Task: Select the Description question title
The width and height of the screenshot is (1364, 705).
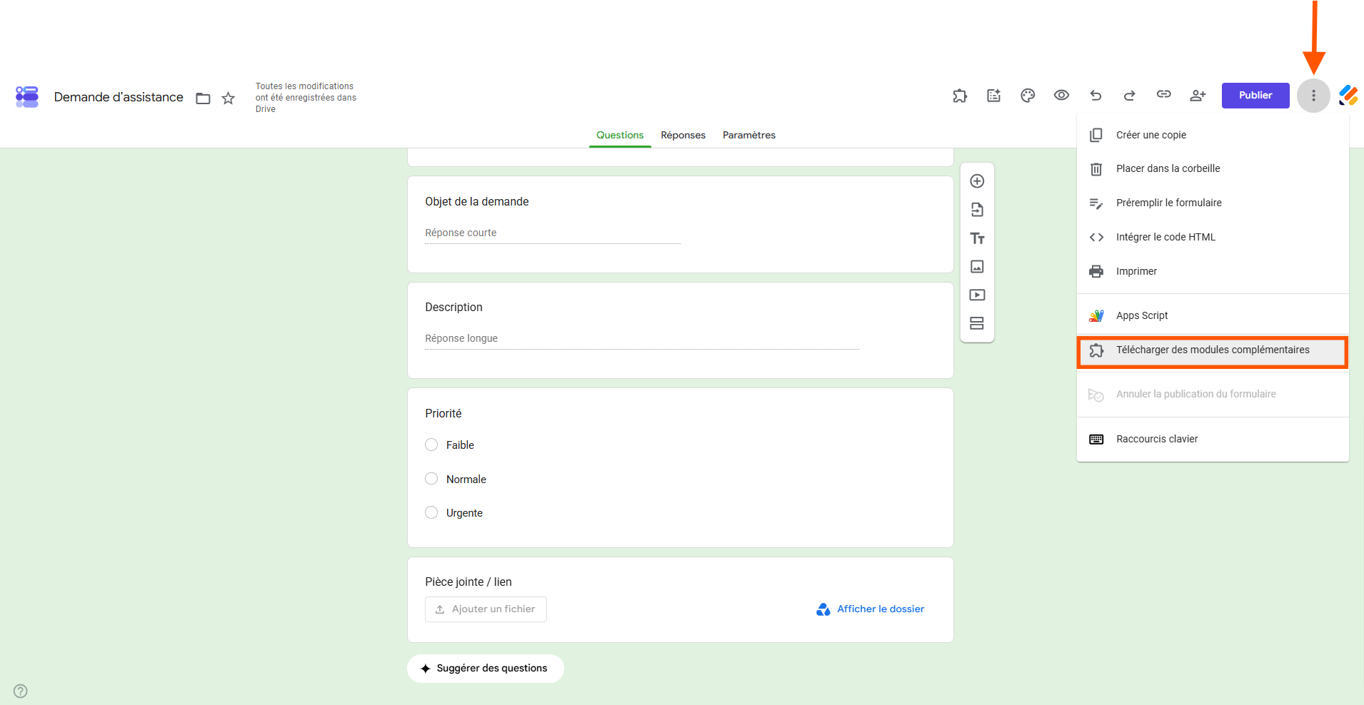Action: click(x=453, y=308)
